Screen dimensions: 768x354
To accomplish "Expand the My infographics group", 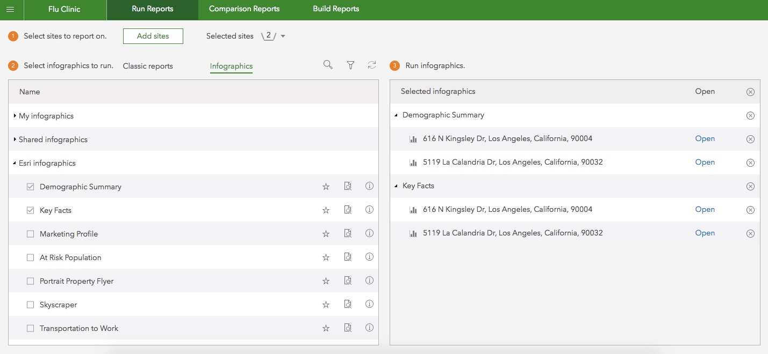I will (15, 116).
